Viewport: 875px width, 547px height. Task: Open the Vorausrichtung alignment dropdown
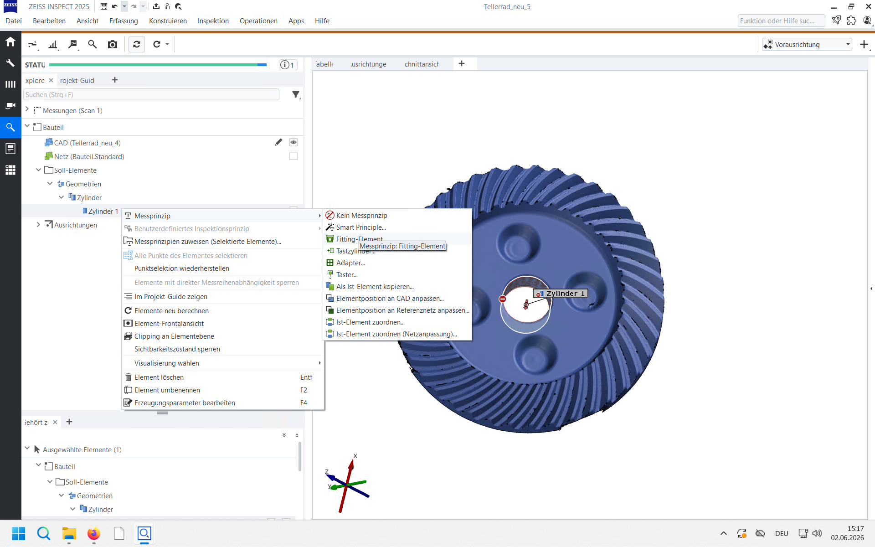(807, 44)
